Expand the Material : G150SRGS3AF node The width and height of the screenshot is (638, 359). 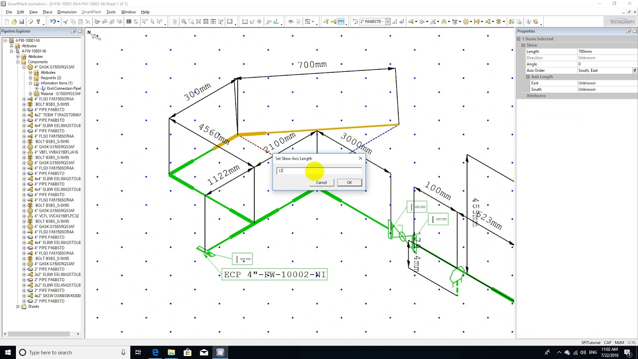click(x=30, y=94)
